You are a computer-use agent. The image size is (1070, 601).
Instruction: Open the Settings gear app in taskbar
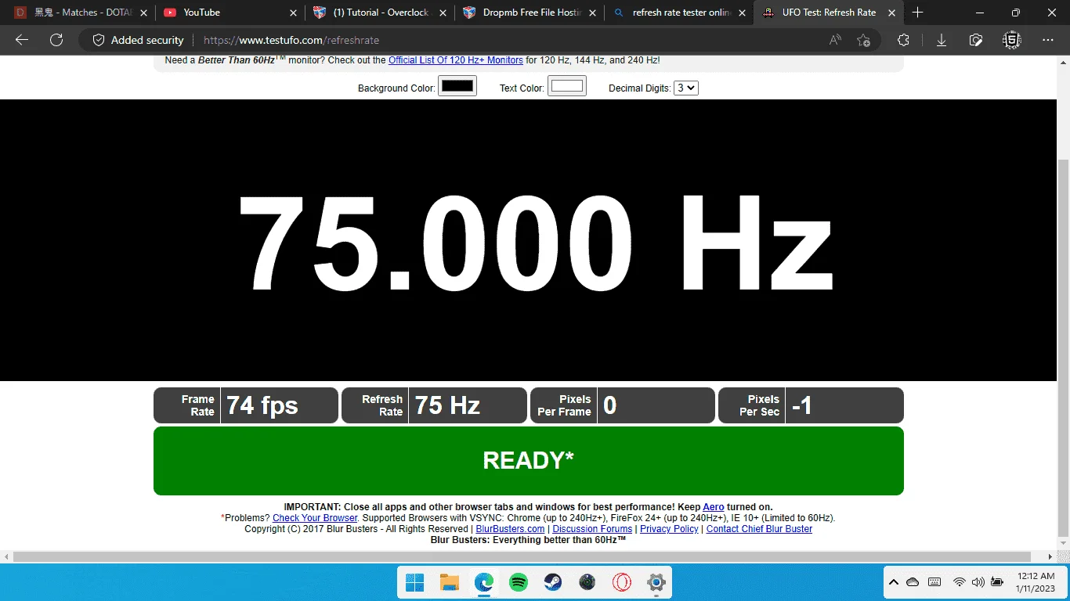click(x=656, y=582)
